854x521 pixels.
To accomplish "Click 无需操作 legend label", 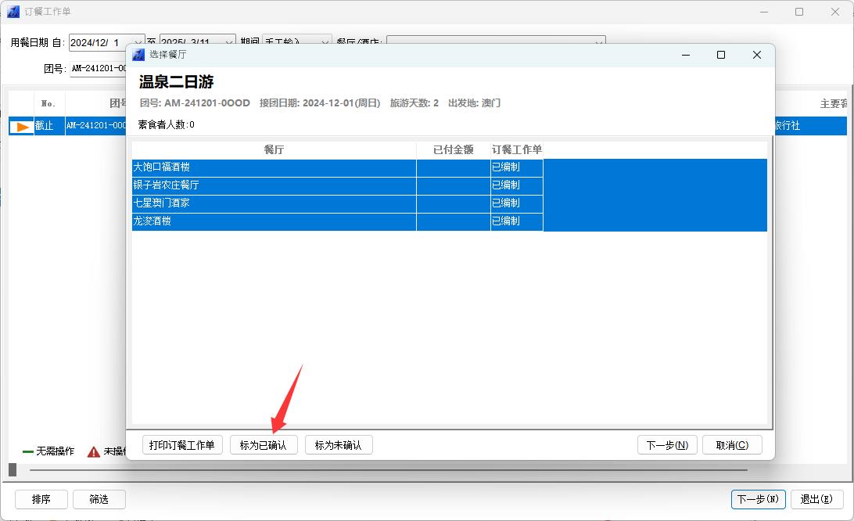I will click(x=55, y=451).
